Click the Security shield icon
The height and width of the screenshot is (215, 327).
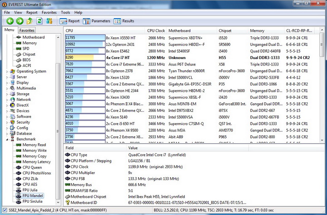13,122
